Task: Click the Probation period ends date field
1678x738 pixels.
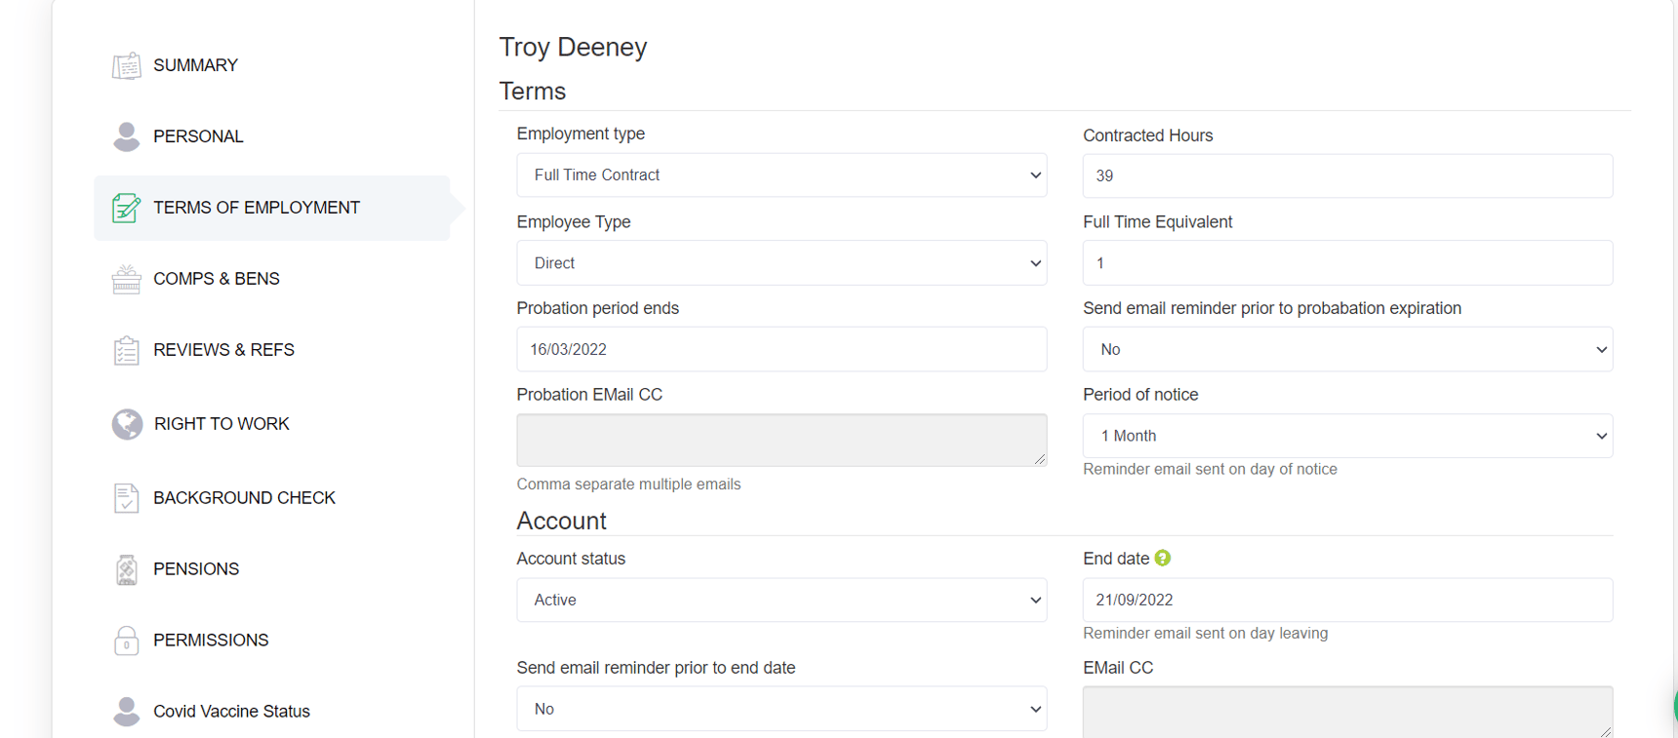Action: 781,349
